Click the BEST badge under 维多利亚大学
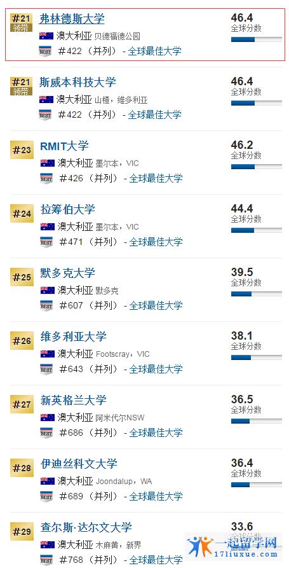 click(x=46, y=369)
